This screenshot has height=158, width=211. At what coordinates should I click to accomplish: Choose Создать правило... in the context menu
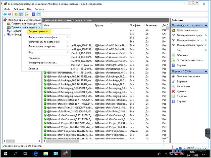point(39,32)
